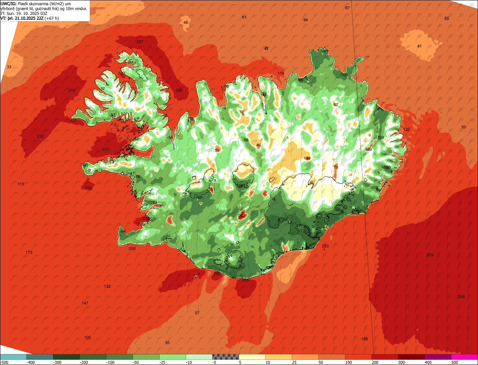The image size is (478, 365).
Task: Click the map value 62
Action: coord(335,104)
